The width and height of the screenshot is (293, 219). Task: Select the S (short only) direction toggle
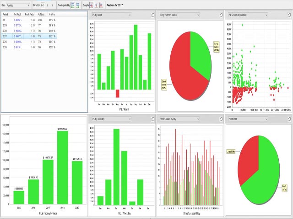pyautogui.click(x=52, y=5)
